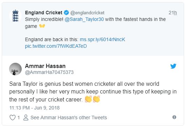Follow the ms.spr.ly/6014rNncK link
189x129 pixels.
coord(102,39)
